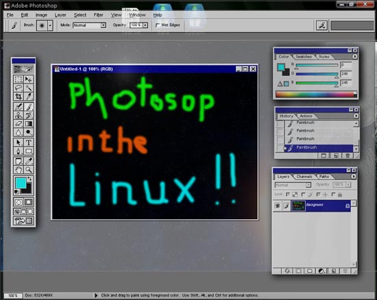This screenshot has height=300, width=377.
Task: Select the History Brush tool
Action: pos(28,115)
